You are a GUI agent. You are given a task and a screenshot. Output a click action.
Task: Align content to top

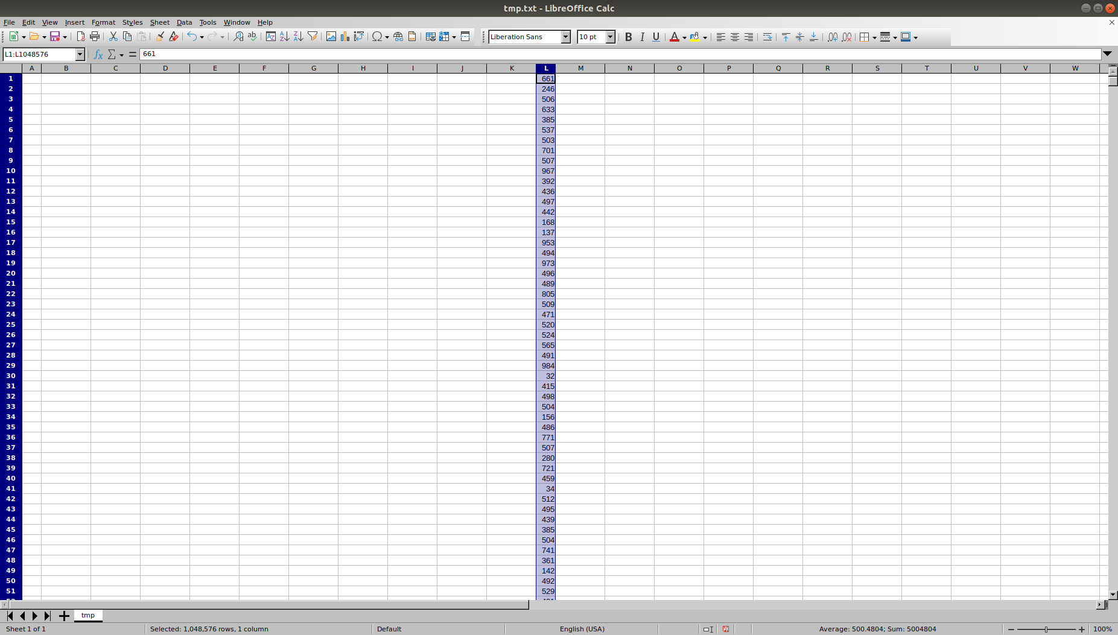pyautogui.click(x=786, y=37)
